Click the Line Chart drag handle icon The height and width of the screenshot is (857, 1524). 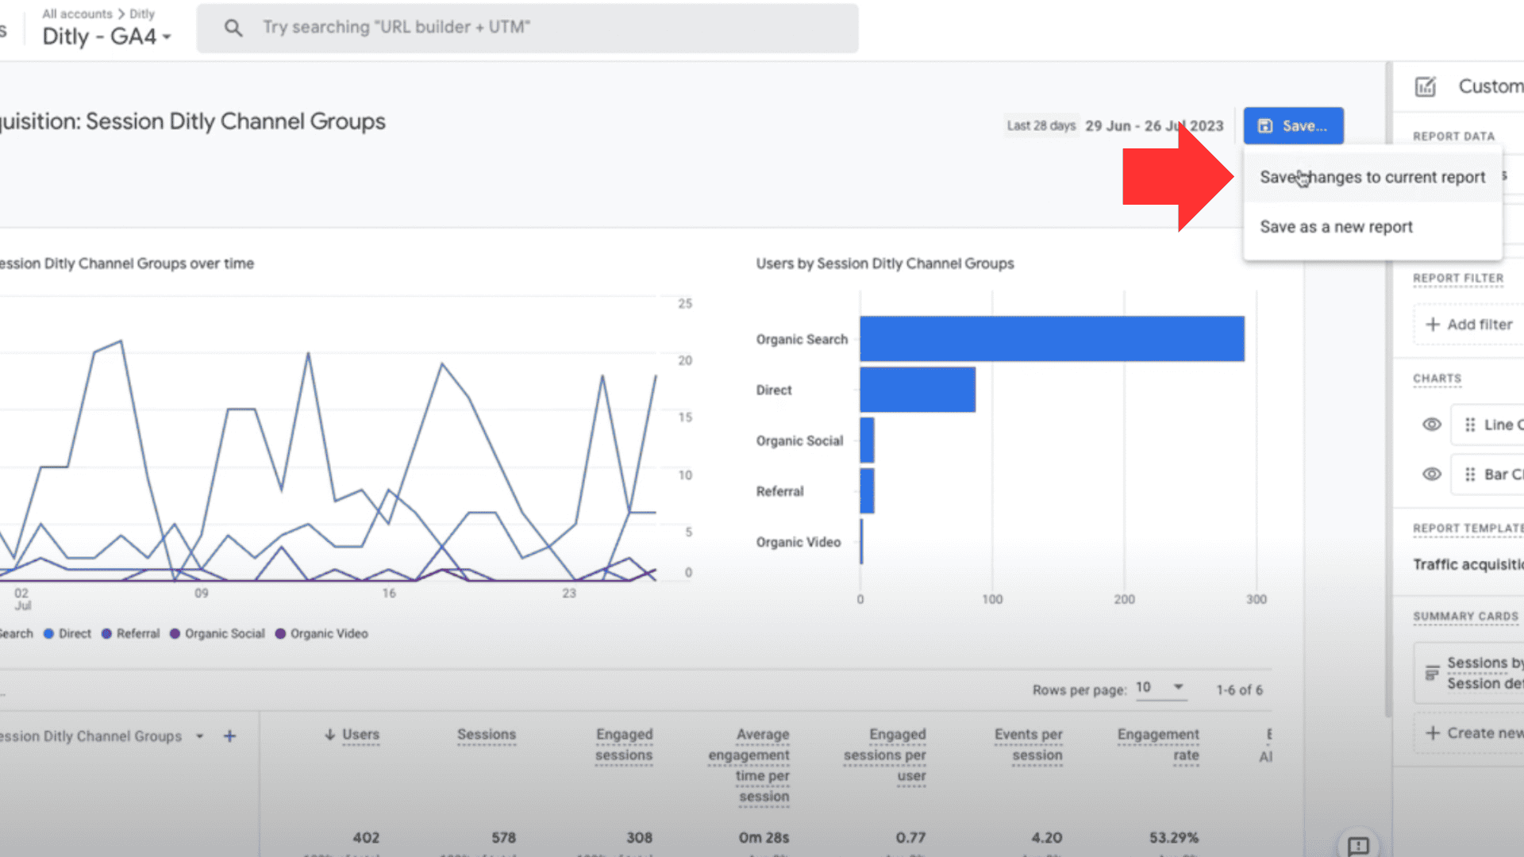[1470, 425]
